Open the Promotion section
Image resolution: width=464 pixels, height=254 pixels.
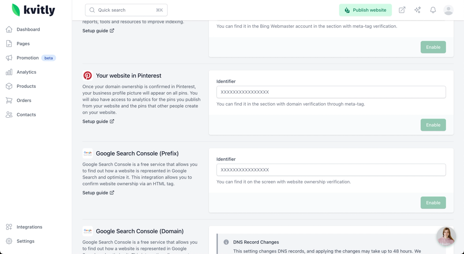[x=28, y=58]
